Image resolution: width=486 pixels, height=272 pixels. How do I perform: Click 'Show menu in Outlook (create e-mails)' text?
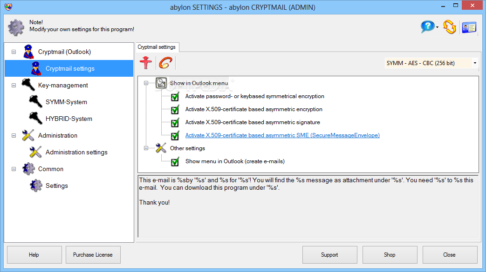pos(235,161)
